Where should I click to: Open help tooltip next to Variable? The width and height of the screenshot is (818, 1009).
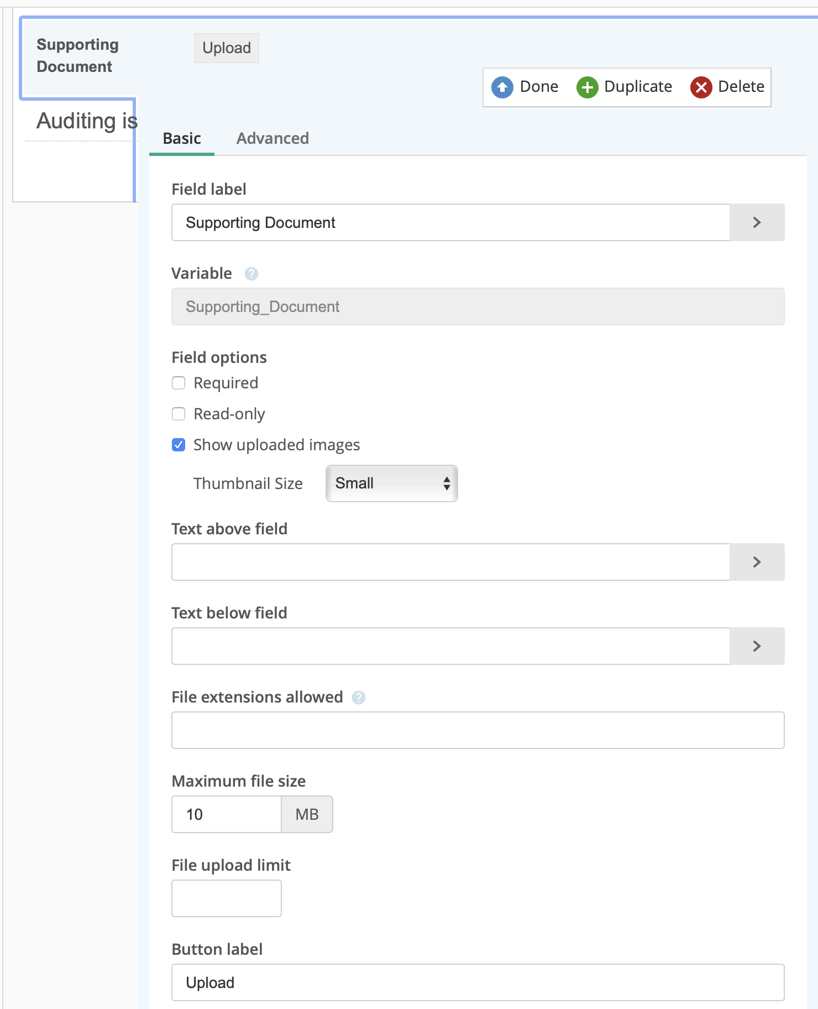click(251, 274)
